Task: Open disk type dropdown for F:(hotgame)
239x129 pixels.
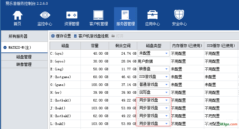Action: 166,77
